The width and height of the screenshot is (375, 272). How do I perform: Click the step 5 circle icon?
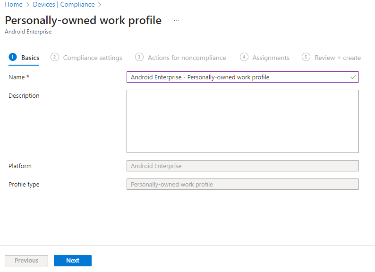306,57
